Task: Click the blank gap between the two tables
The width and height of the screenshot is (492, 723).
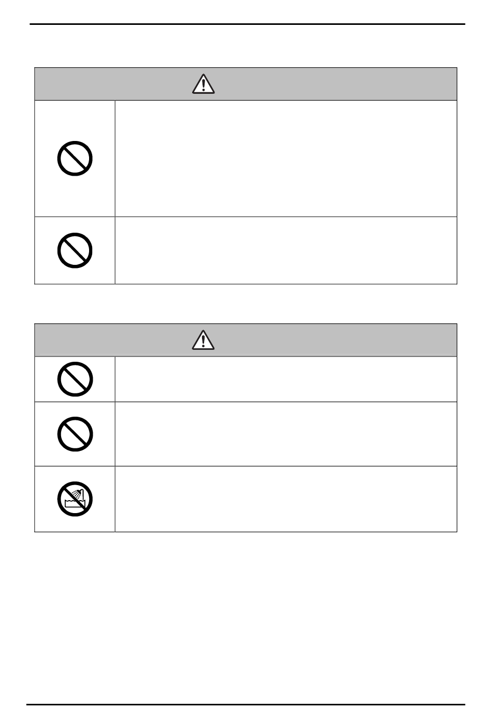Action: [245, 304]
